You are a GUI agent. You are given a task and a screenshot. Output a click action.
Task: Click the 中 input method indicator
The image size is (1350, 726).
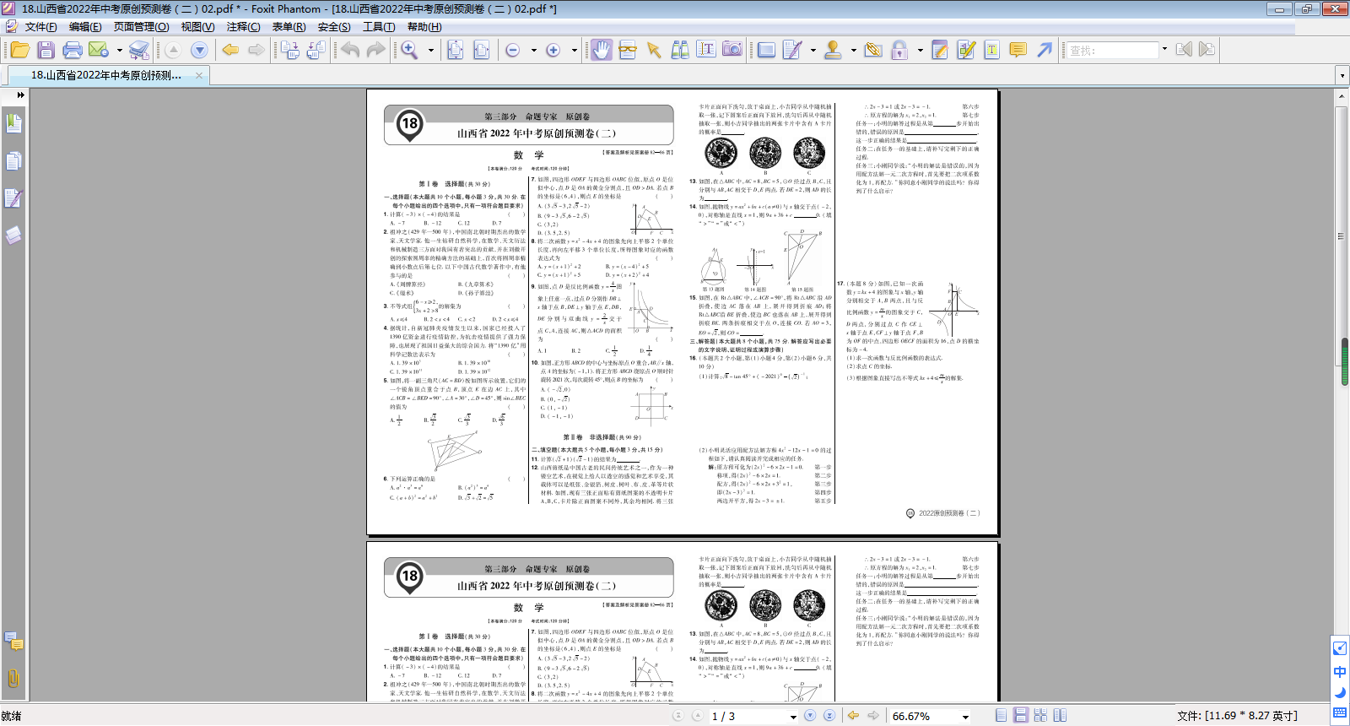1340,672
